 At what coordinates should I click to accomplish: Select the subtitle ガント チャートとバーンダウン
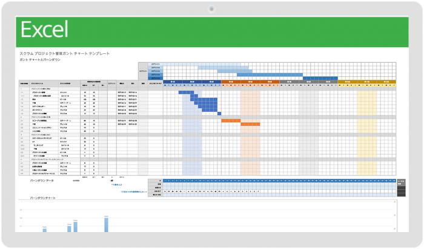coord(40,60)
